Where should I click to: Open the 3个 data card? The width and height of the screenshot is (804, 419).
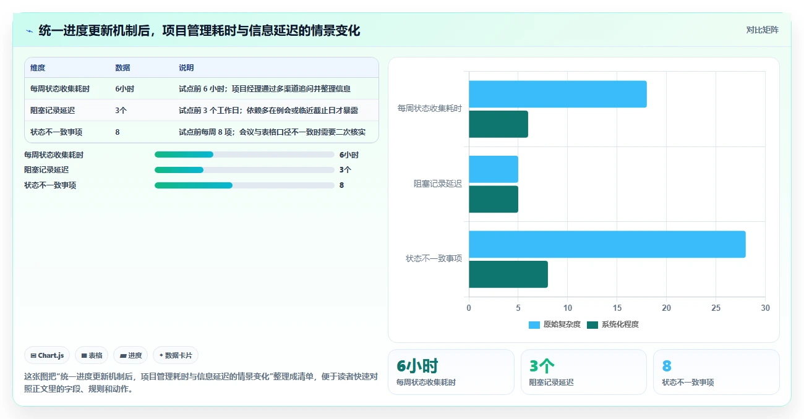click(x=584, y=372)
